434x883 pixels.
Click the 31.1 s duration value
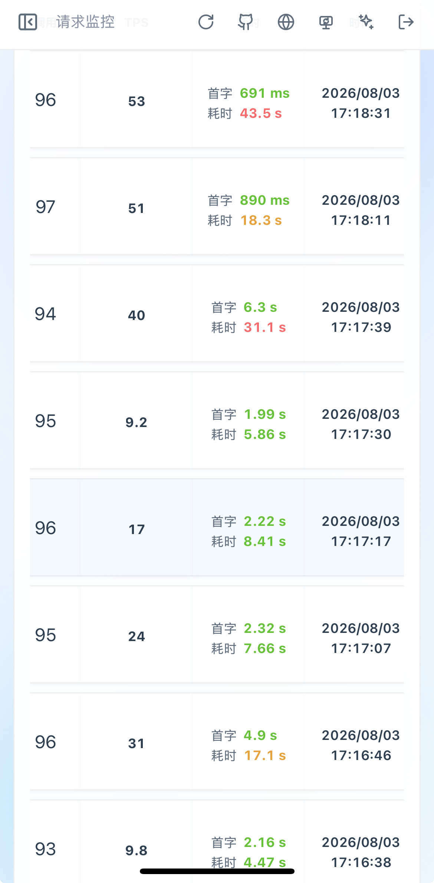265,327
